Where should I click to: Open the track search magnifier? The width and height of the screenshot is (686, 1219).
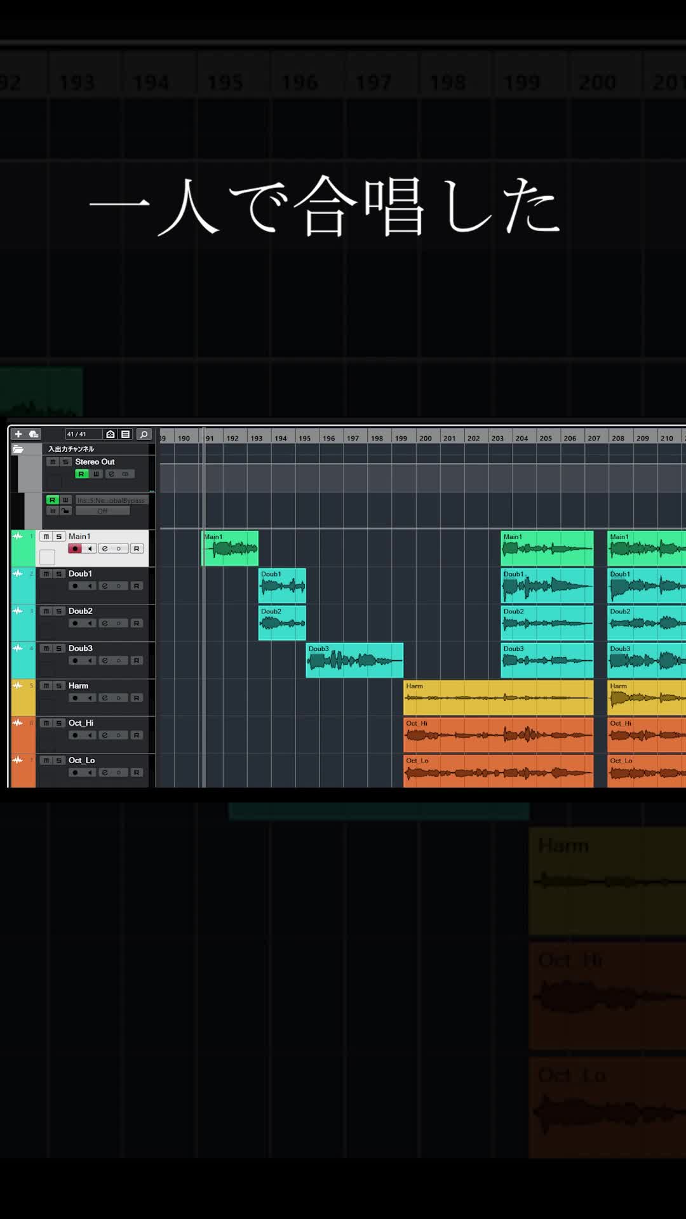click(144, 434)
